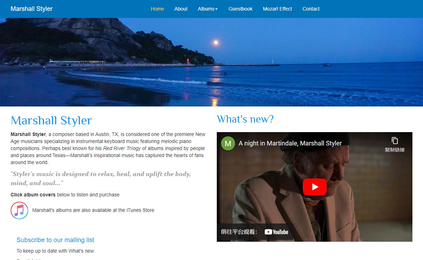Click the iTunes music note icon
The image size is (423, 260).
[x=19, y=210]
